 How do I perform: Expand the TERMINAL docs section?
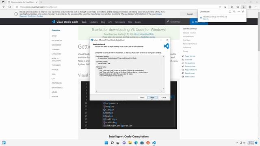(56, 49)
